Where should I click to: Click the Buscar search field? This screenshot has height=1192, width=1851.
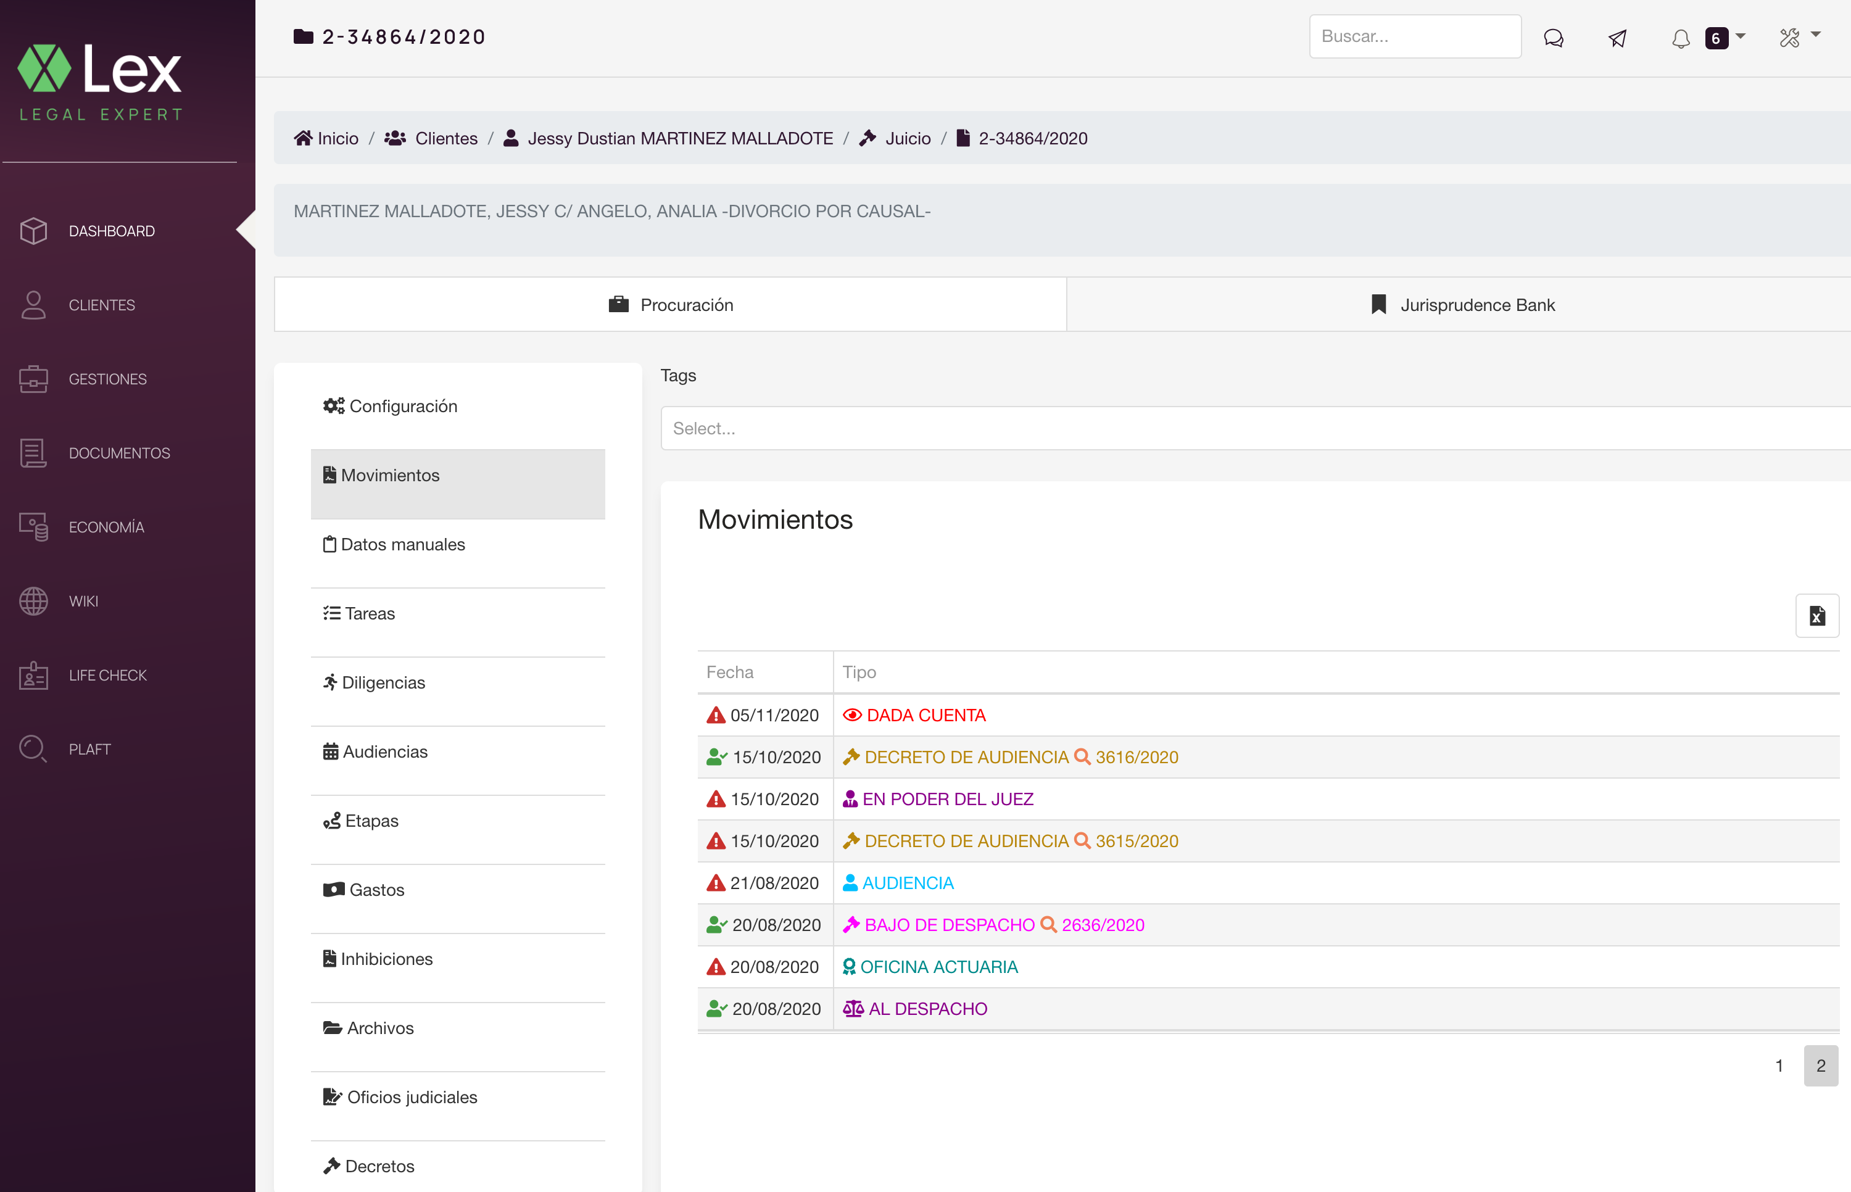(x=1415, y=36)
